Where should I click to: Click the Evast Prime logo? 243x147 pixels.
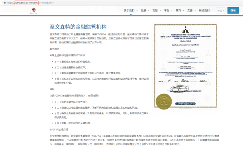[33, 11]
